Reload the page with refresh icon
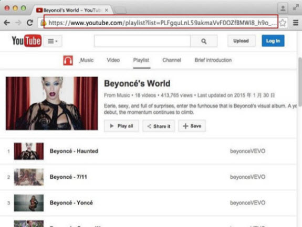 (x=30, y=23)
